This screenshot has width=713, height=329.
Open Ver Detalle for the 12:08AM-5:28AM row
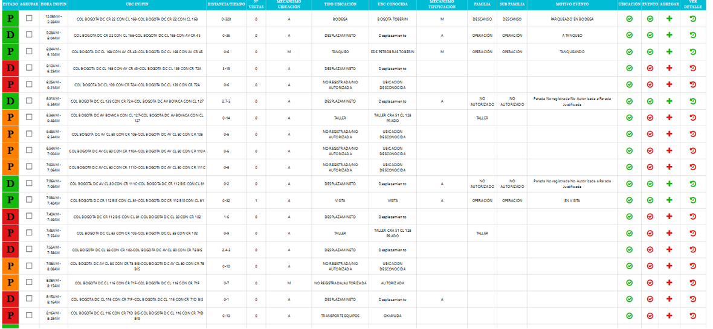(693, 19)
